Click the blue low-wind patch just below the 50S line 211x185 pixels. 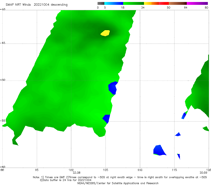tap(113, 88)
